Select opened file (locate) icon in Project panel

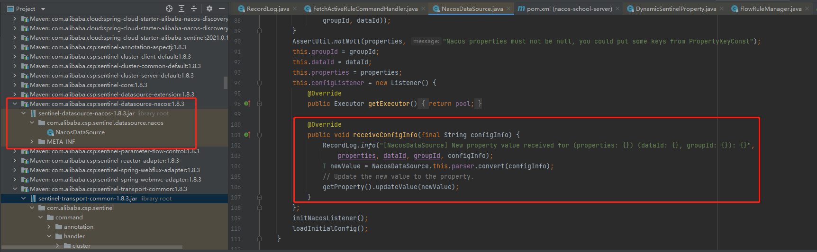(x=169, y=9)
